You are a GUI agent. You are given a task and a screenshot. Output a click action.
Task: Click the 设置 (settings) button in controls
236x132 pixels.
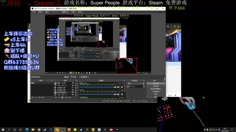156,94
